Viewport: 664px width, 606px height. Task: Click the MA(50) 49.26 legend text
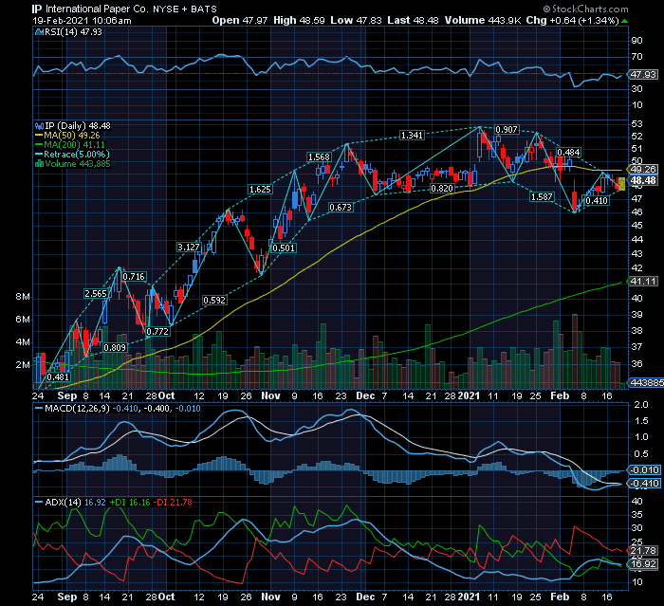[72, 136]
